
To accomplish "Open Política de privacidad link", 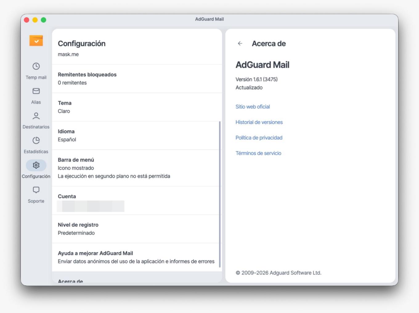I will click(259, 137).
